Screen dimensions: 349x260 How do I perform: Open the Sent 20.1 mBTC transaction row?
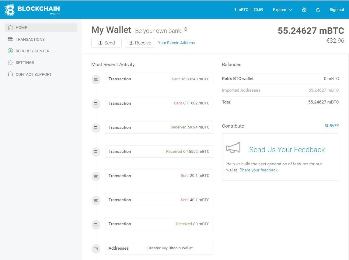point(159,176)
